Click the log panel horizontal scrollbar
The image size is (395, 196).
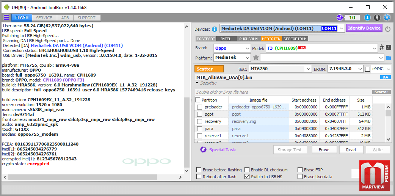(x=83, y=177)
